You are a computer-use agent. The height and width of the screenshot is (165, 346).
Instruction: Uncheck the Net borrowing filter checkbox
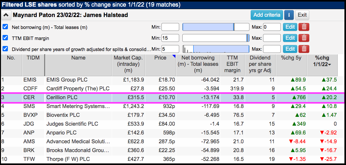5,27
